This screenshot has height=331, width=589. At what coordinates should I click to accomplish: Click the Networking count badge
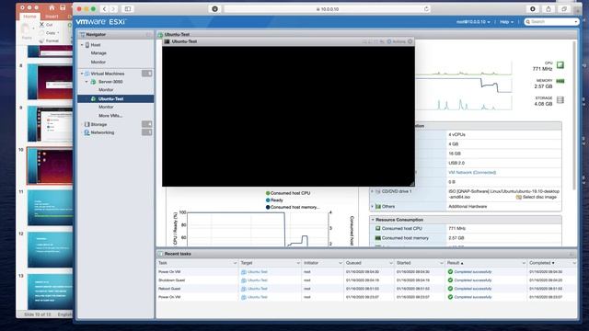(147, 132)
